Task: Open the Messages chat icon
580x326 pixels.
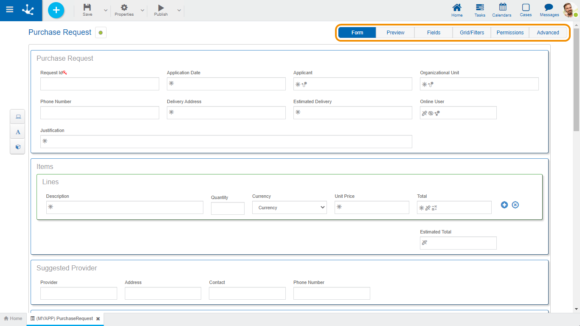Action: [549, 10]
